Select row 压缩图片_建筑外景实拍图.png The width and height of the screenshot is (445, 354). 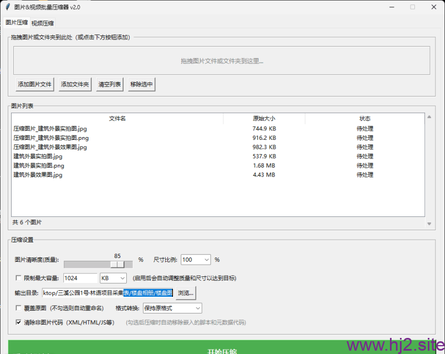218,138
